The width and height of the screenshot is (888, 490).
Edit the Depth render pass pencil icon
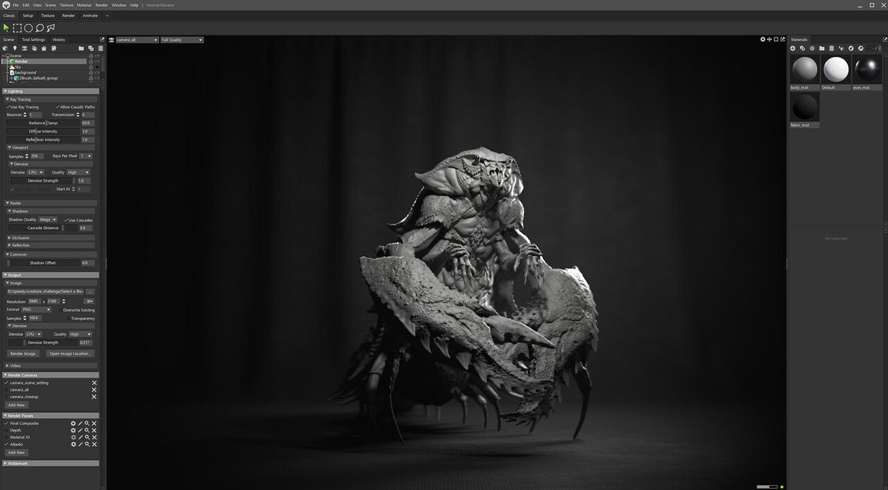pos(80,430)
